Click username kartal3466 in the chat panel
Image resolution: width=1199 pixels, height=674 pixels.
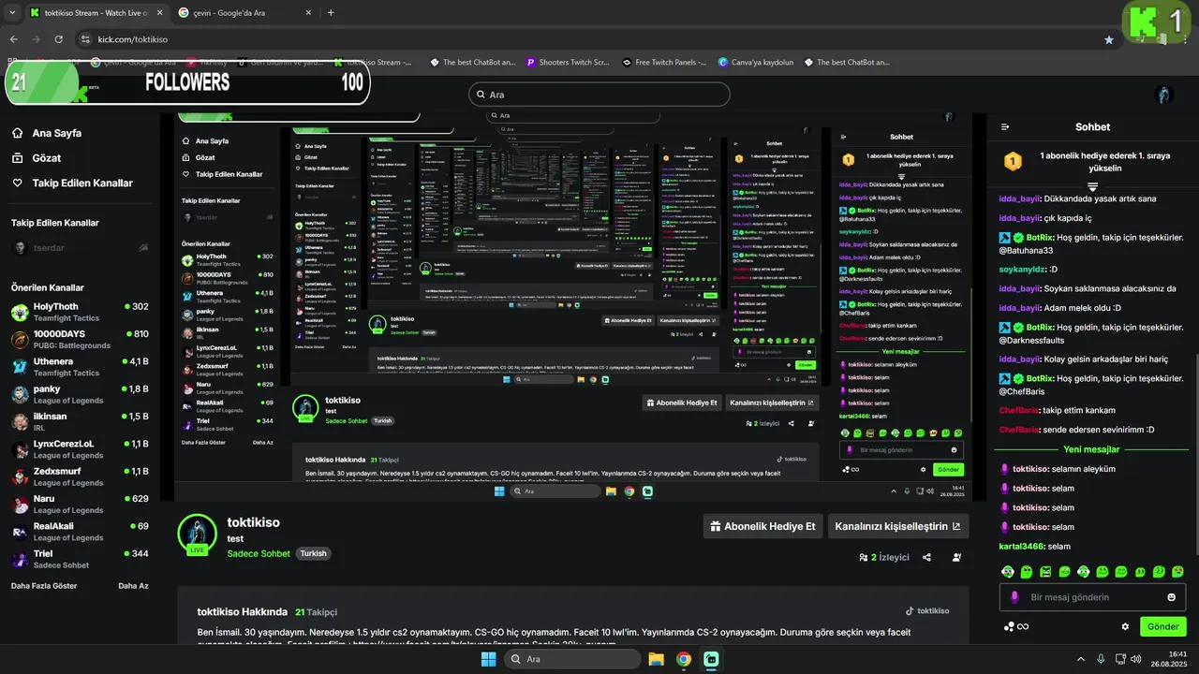pos(1022,547)
